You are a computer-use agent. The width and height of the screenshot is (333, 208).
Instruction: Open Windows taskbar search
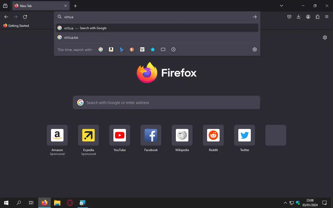point(19,203)
